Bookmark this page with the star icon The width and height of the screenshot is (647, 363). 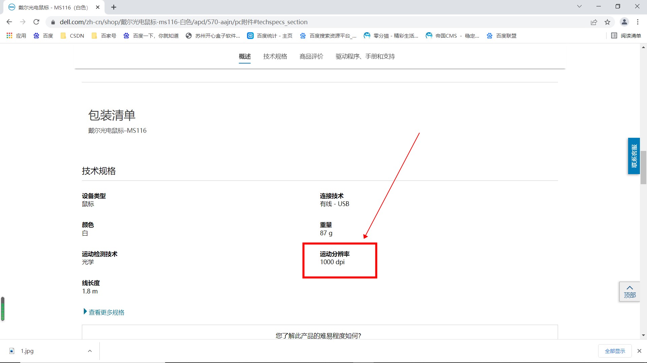tap(607, 22)
